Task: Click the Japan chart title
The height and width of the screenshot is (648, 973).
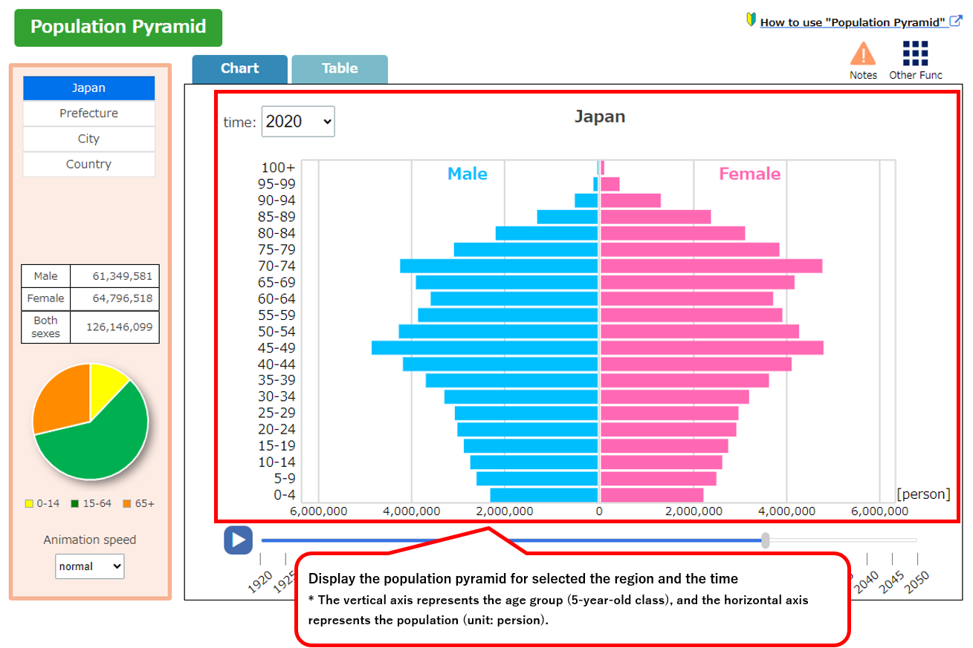Action: point(600,117)
